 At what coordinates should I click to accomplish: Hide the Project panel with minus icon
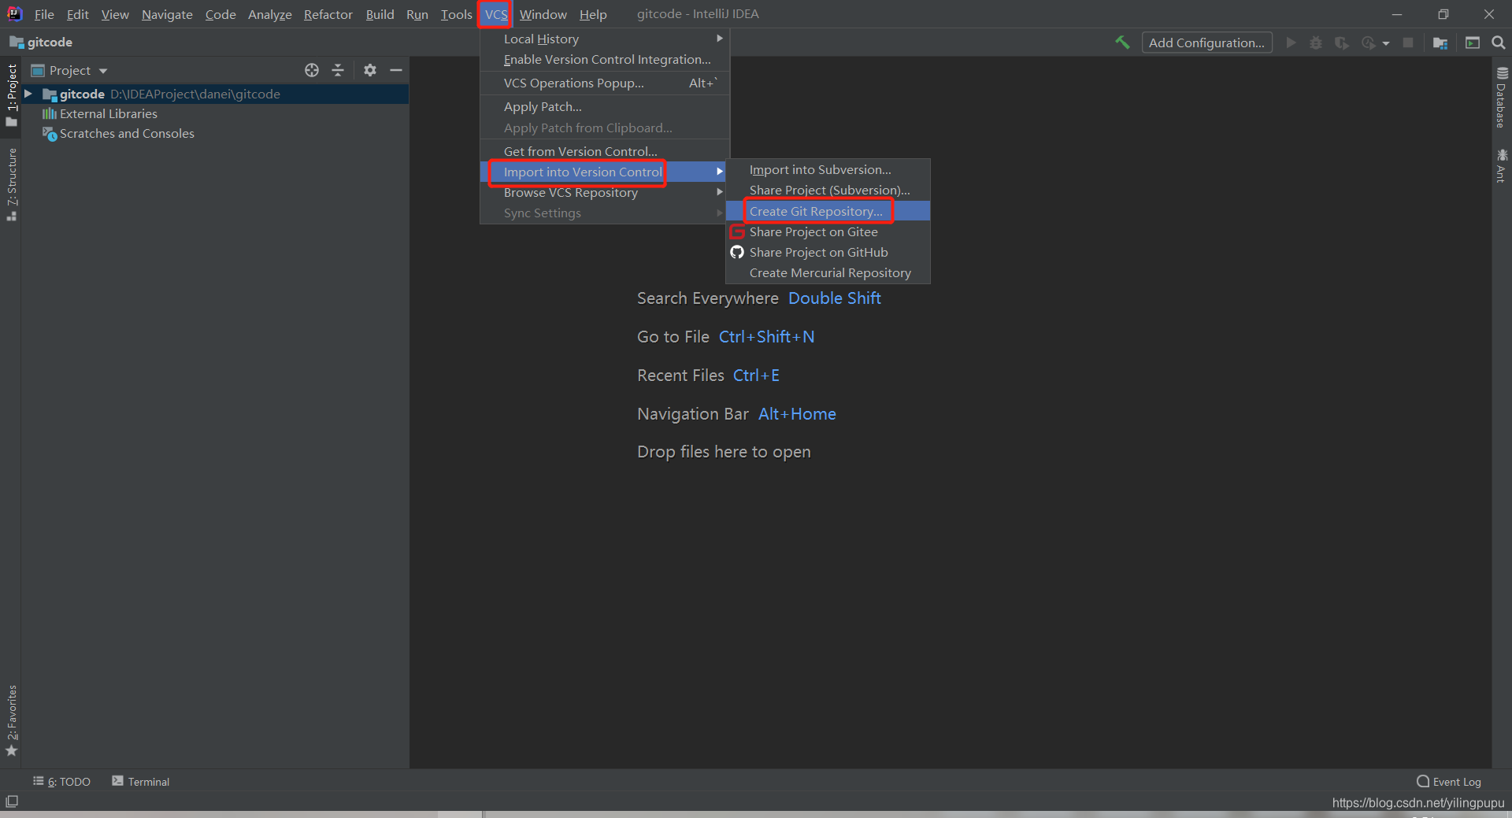pyautogui.click(x=396, y=70)
